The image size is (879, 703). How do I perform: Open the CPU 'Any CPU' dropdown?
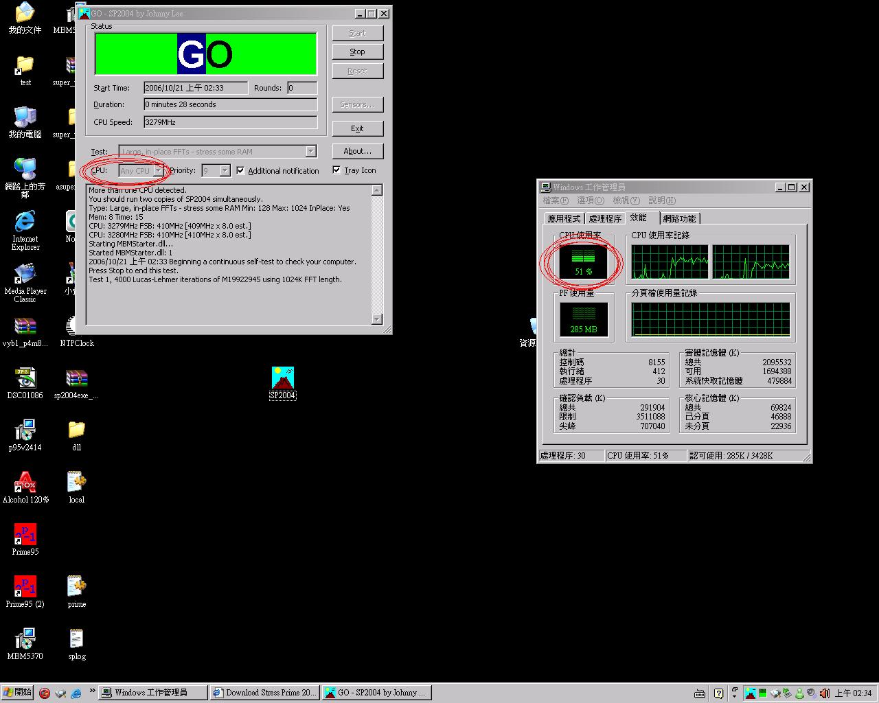[x=141, y=170]
